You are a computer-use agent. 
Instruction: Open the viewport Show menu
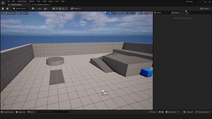pos(26,13)
